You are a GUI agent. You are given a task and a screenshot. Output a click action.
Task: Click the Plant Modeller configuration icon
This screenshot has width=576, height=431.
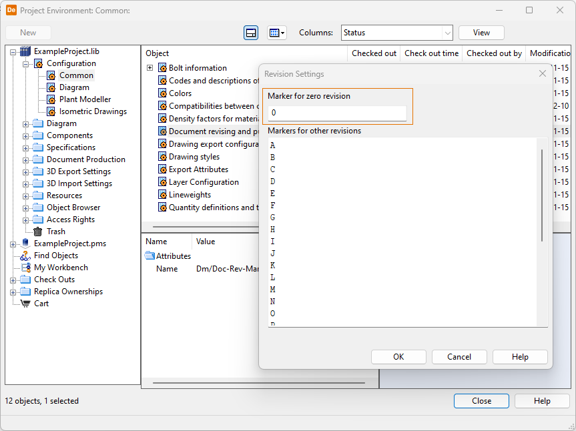pyautogui.click(x=51, y=99)
